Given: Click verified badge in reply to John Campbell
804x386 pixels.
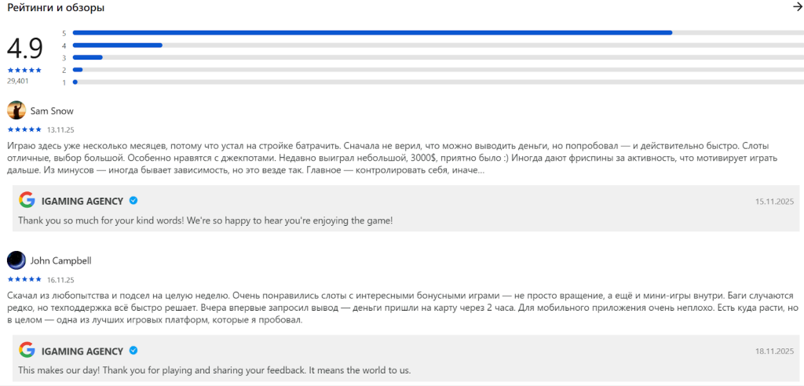Looking at the screenshot, I should pyautogui.click(x=133, y=351).
